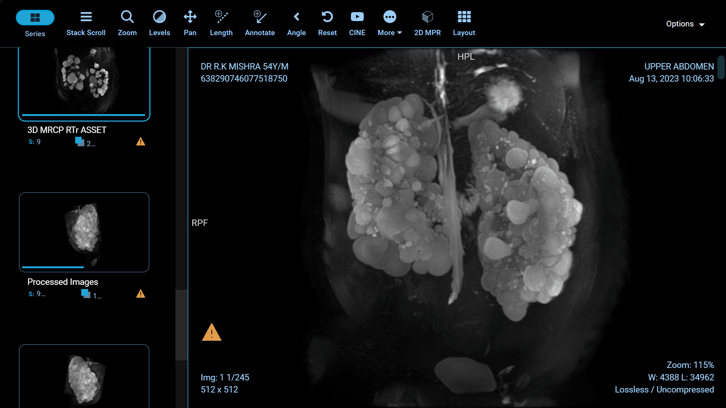
Task: Activate the Length measurement tool
Action: coord(221,23)
